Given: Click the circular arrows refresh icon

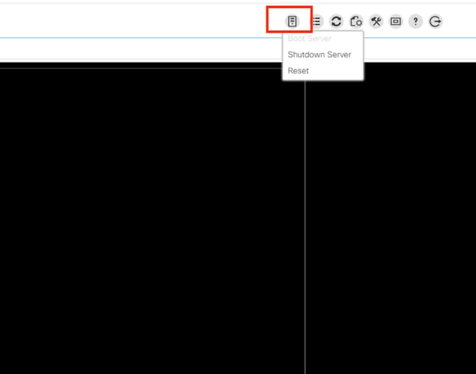Looking at the screenshot, I should 336,22.
